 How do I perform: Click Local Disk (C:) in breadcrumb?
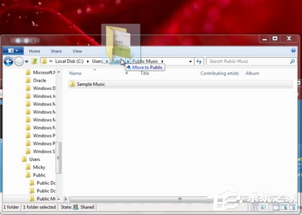(x=69, y=62)
